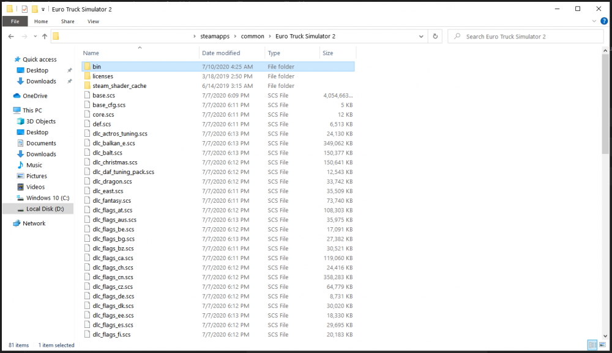Switch to large thumbnails view
Image resolution: width=612 pixels, height=353 pixels.
click(x=602, y=345)
